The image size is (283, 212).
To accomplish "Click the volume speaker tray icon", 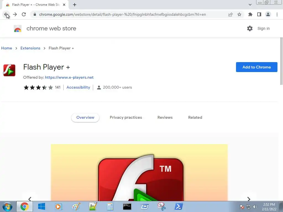I will [x=255, y=207].
